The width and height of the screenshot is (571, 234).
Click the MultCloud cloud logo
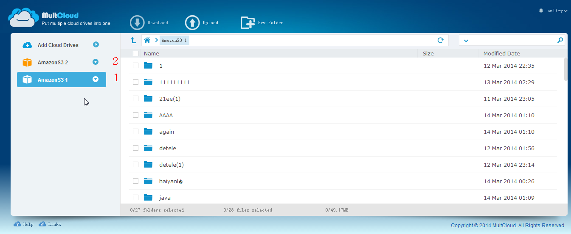coord(24,18)
